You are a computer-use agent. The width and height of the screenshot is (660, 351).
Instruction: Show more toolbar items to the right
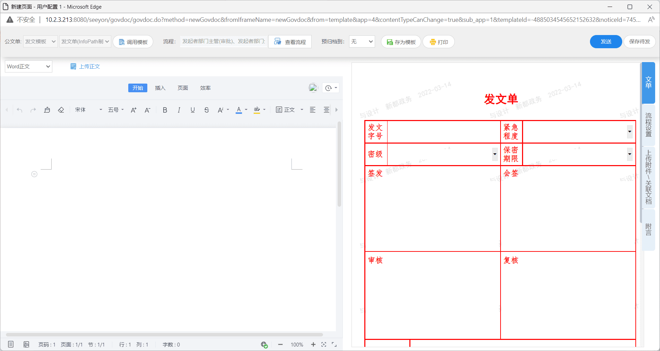click(x=336, y=110)
